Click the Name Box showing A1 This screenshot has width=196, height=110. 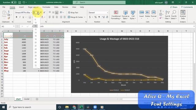pyautogui.click(x=8, y=27)
